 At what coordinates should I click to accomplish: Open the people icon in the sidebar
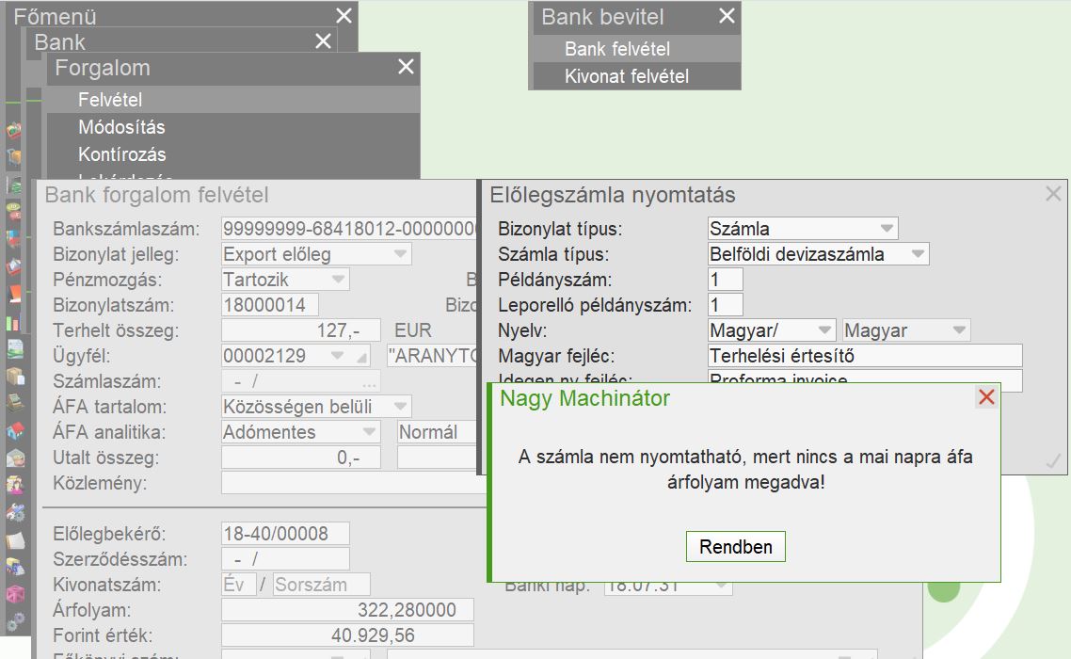[x=15, y=486]
